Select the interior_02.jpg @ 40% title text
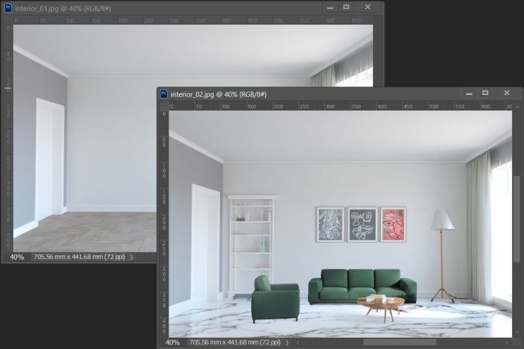 (x=219, y=94)
